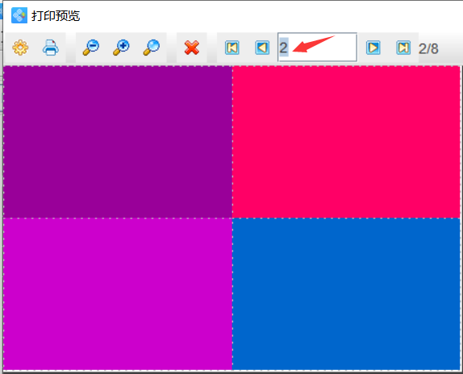Click the printer icon to print
The height and width of the screenshot is (374, 463).
click(51, 48)
